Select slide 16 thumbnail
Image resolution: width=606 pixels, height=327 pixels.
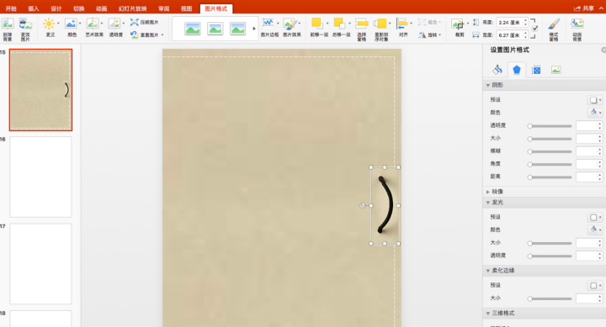[x=40, y=177]
